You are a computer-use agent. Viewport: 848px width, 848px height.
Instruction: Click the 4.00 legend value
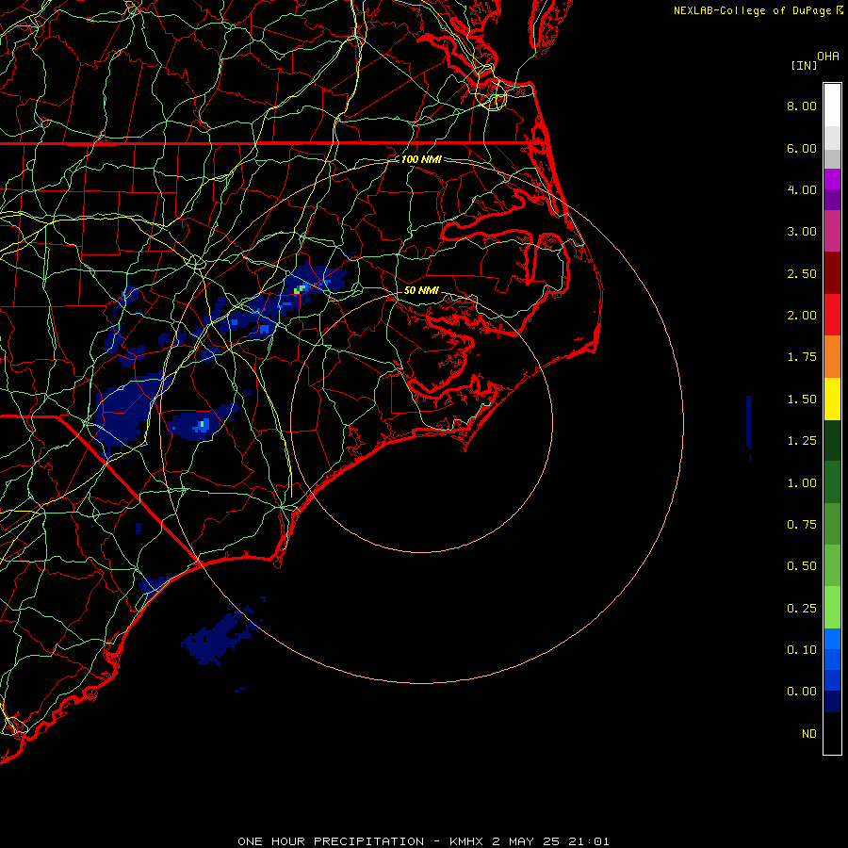(802, 189)
